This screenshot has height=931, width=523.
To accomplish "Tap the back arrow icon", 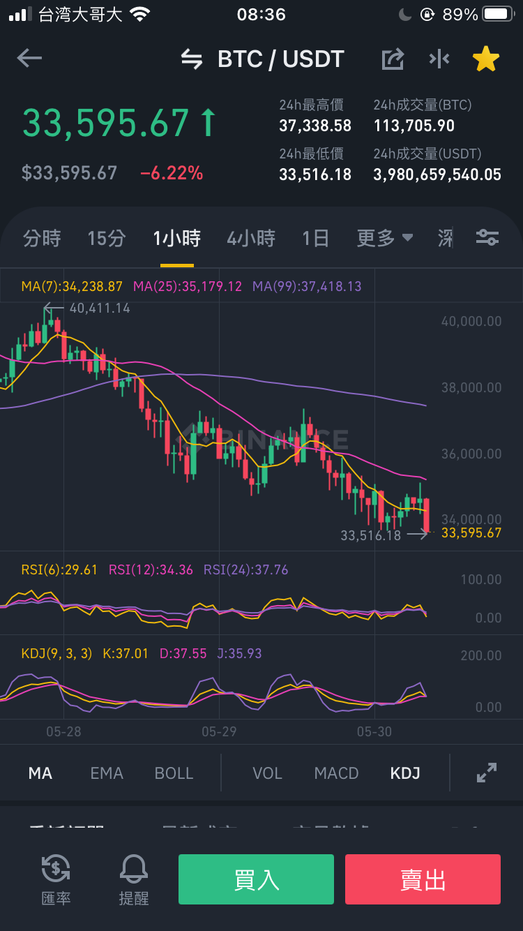I will tap(29, 59).
